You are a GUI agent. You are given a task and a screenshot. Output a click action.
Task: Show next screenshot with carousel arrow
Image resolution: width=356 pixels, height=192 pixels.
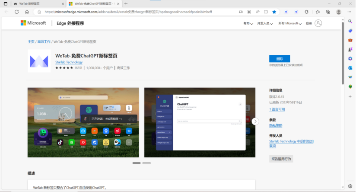[x=255, y=122]
